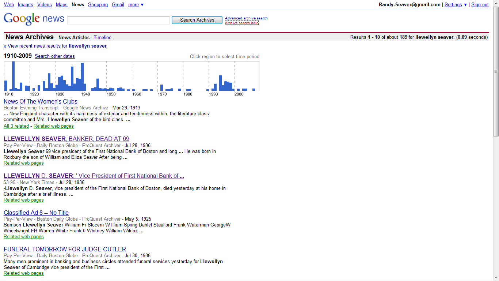Open Related web pages for Women's Clubs result
This screenshot has height=281, width=499.
[x=54, y=126]
